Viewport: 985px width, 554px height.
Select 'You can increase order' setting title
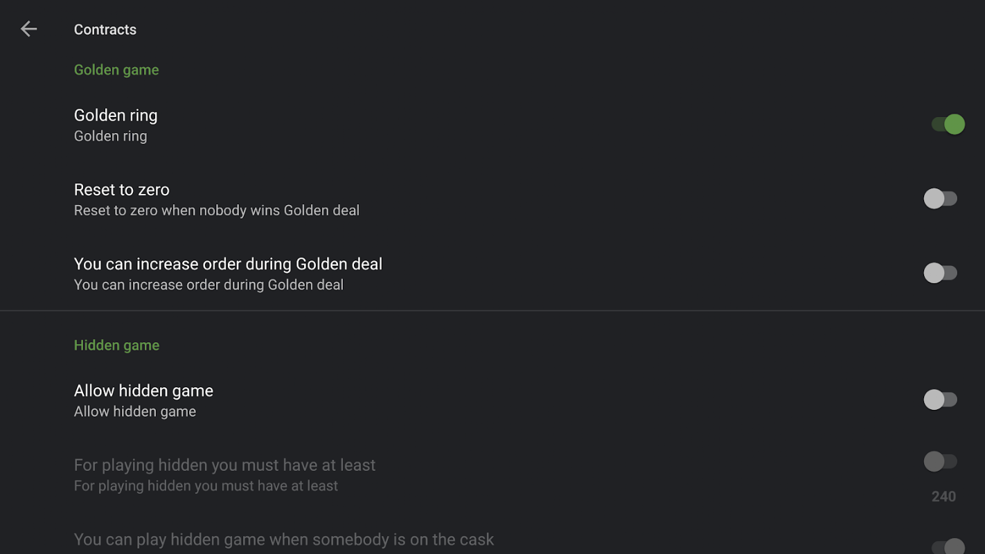click(x=228, y=264)
